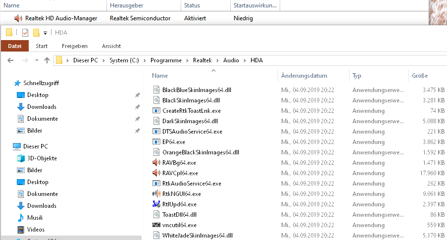Click the Videos film icon
This screenshot has height=240, width=447.
click(21, 230)
